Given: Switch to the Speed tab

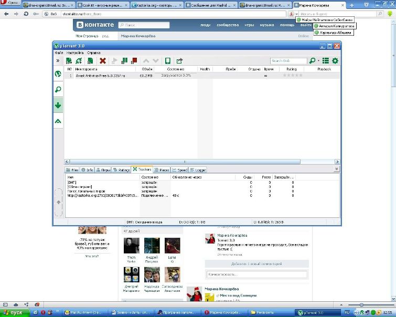Looking at the screenshot, I should point(179,170).
